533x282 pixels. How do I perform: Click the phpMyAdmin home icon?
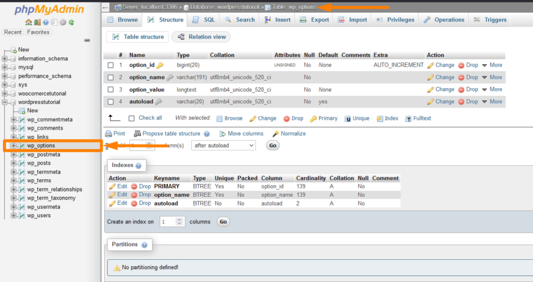(x=28, y=23)
